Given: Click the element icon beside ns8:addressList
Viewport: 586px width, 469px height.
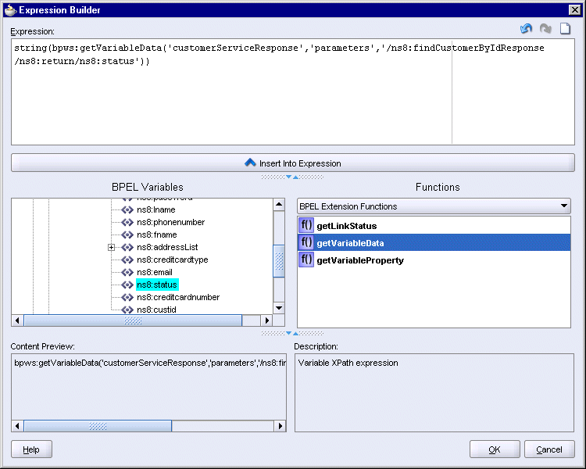Looking at the screenshot, I should coord(127,247).
